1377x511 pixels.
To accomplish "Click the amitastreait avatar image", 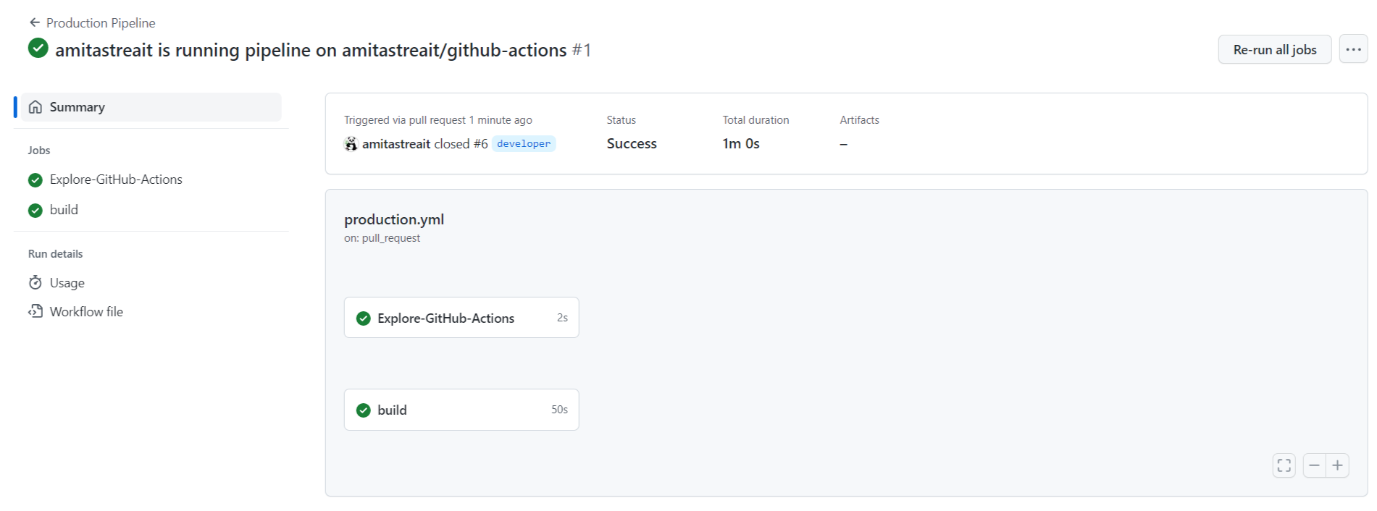I will (351, 143).
